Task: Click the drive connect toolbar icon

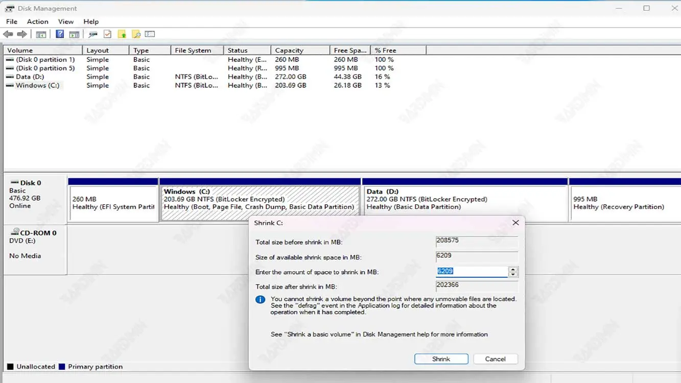Action: click(x=93, y=34)
